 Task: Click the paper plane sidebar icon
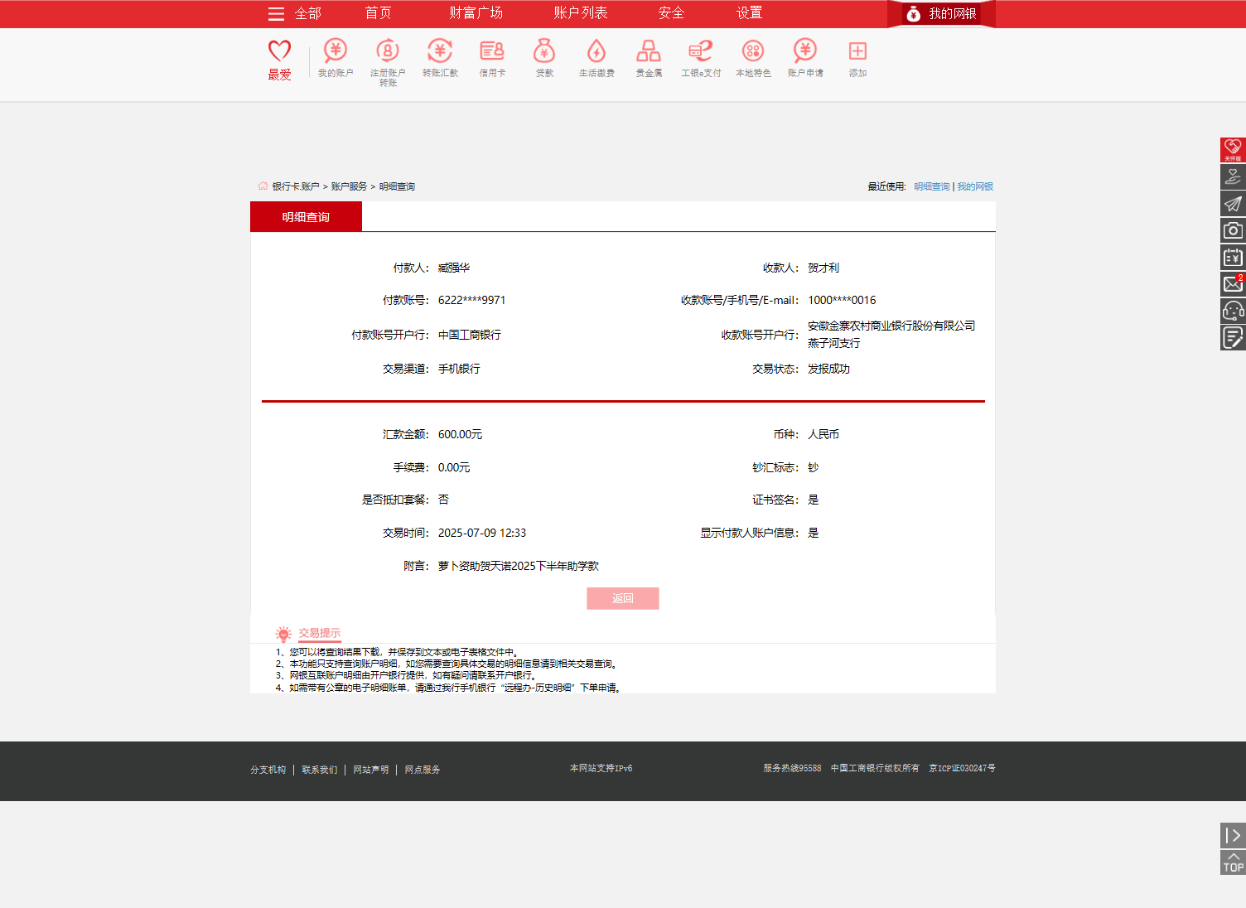[1233, 204]
